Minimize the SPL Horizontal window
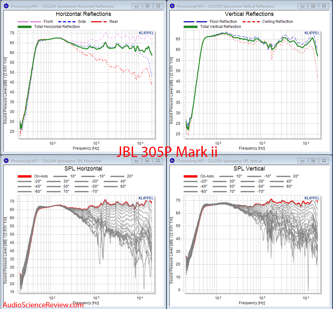 pos(137,161)
